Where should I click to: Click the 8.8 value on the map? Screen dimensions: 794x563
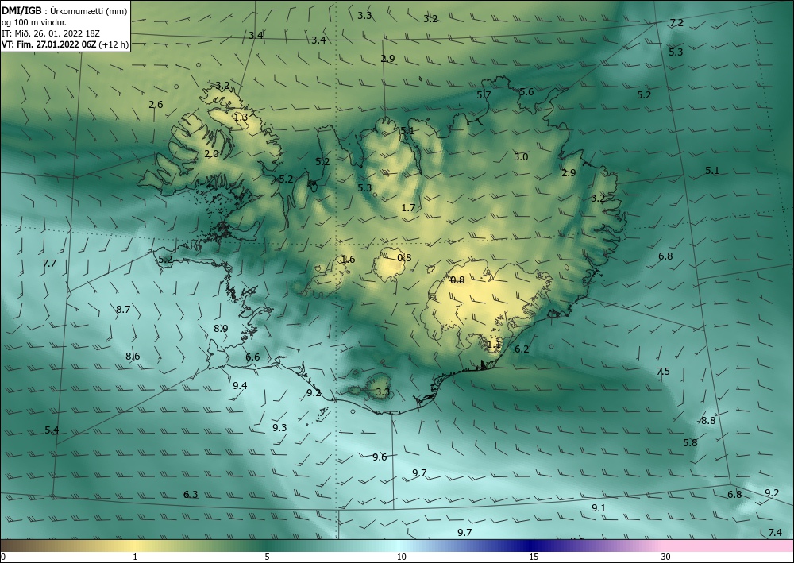pos(708,421)
